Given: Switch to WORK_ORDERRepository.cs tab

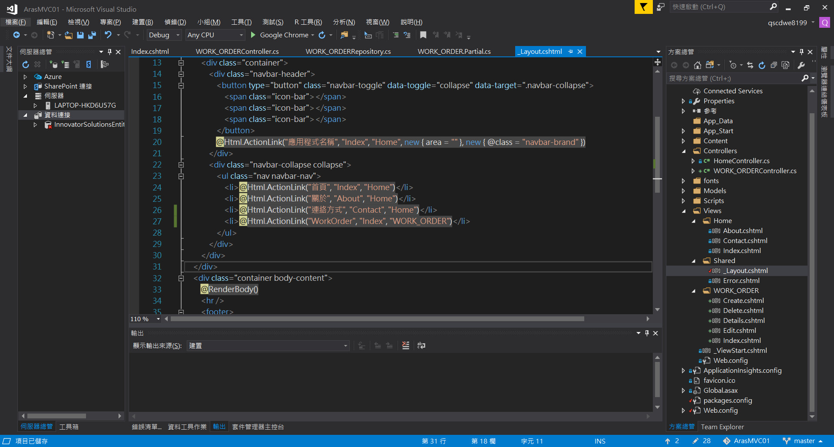Looking at the screenshot, I should [x=348, y=52].
